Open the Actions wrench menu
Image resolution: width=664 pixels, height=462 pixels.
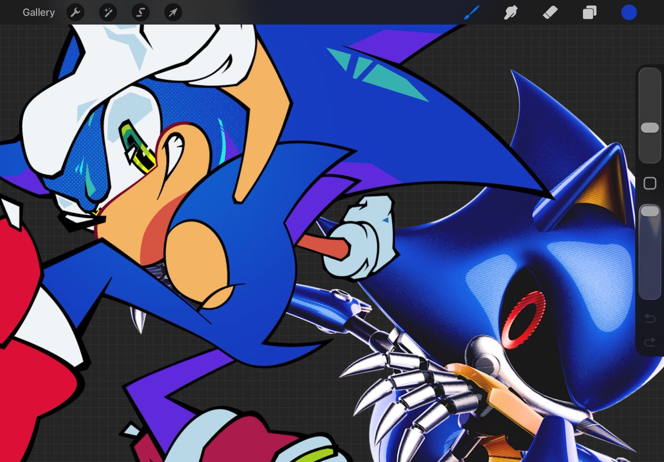click(75, 12)
